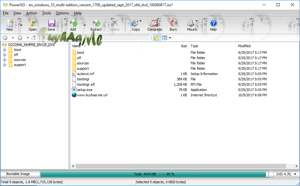
Task: Open the New button dropdown arrow
Action: (22, 25)
